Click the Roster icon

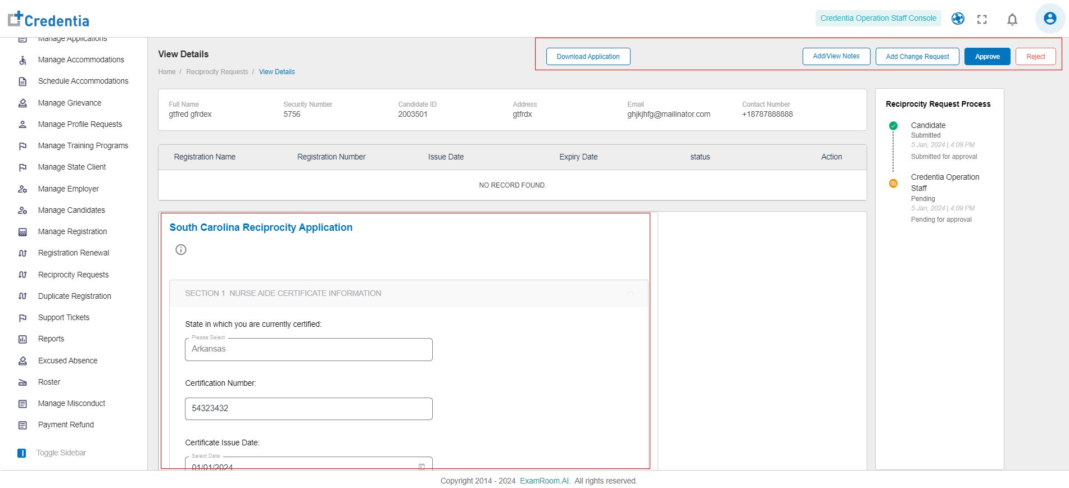(x=22, y=382)
